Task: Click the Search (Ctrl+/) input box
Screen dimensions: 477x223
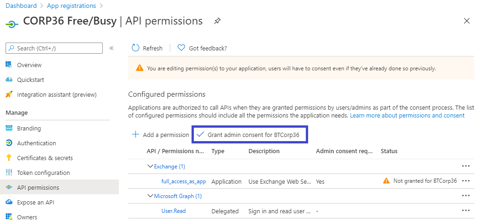Action: coord(54,48)
